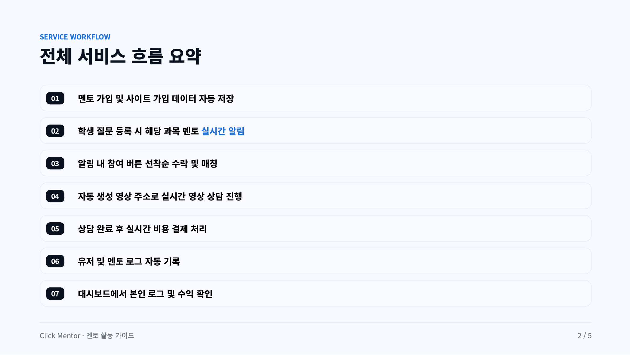Click step text '유저 및 멘토 로그 자동 기록'
630x355 pixels.
(x=129, y=261)
